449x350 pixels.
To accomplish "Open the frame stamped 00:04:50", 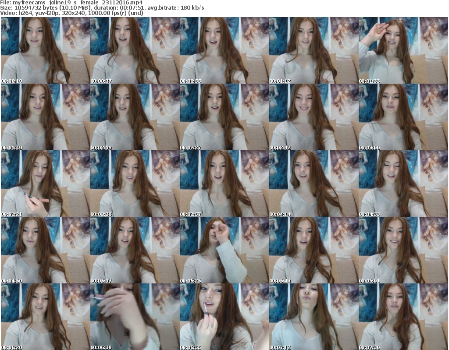I will pyautogui.click(x=45, y=250).
